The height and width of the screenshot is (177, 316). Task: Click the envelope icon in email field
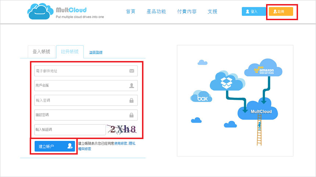point(132,71)
